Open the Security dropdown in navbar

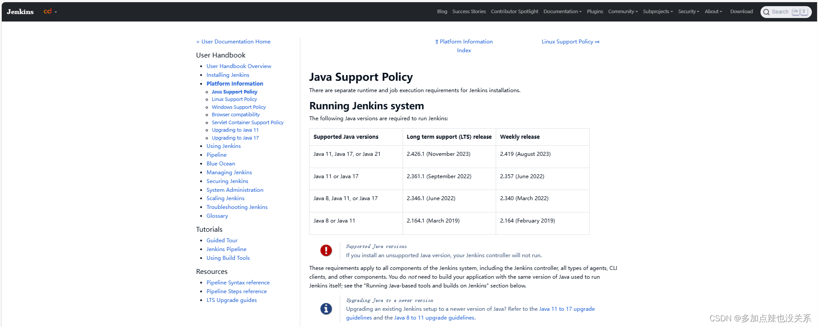click(688, 11)
